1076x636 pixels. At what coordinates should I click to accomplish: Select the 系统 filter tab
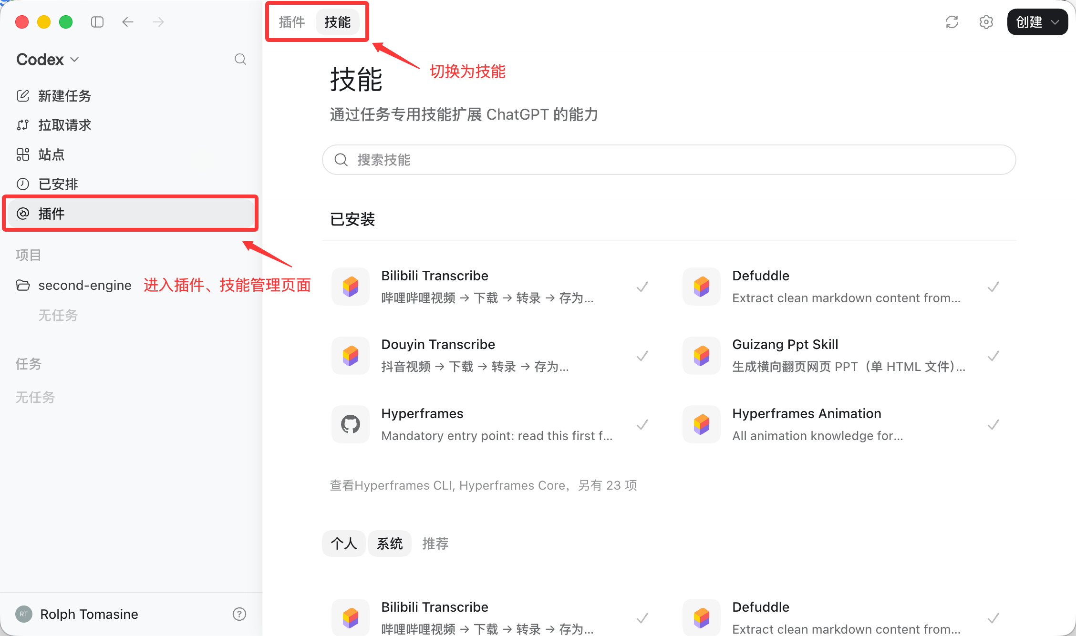pyautogui.click(x=390, y=544)
